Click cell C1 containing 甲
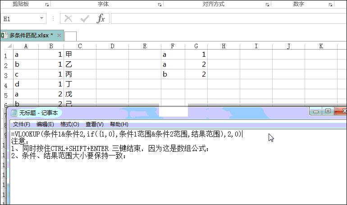This screenshot has width=347, height=205. (80, 55)
